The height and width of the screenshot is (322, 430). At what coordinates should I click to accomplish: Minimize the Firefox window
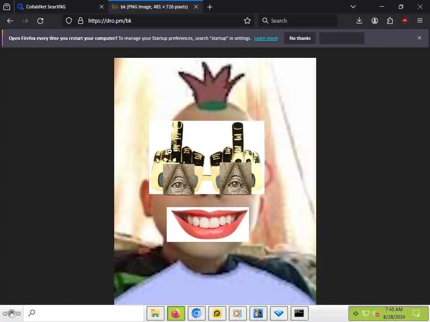[381, 7]
